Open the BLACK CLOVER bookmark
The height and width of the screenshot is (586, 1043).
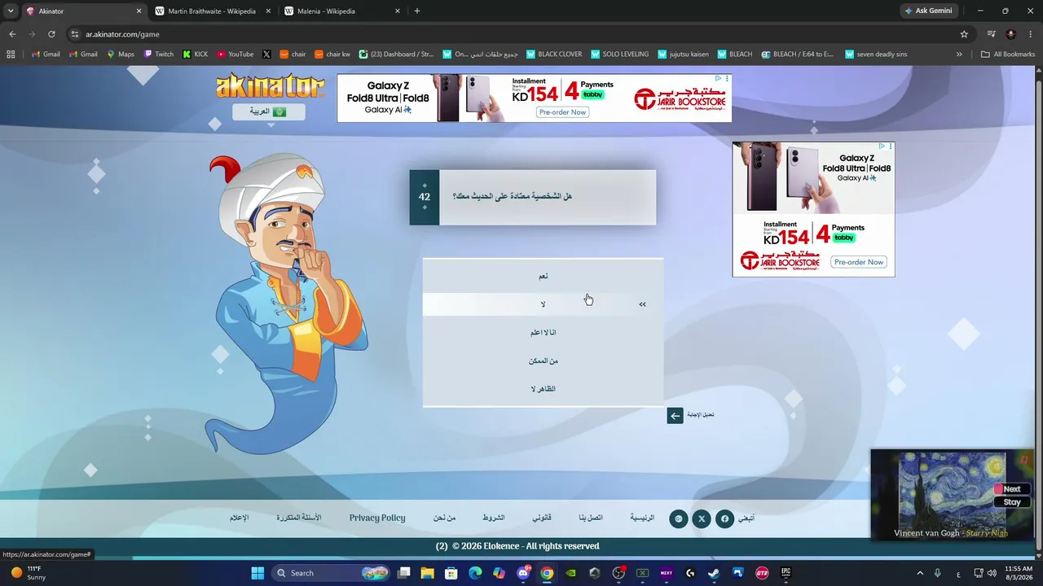tap(554, 55)
